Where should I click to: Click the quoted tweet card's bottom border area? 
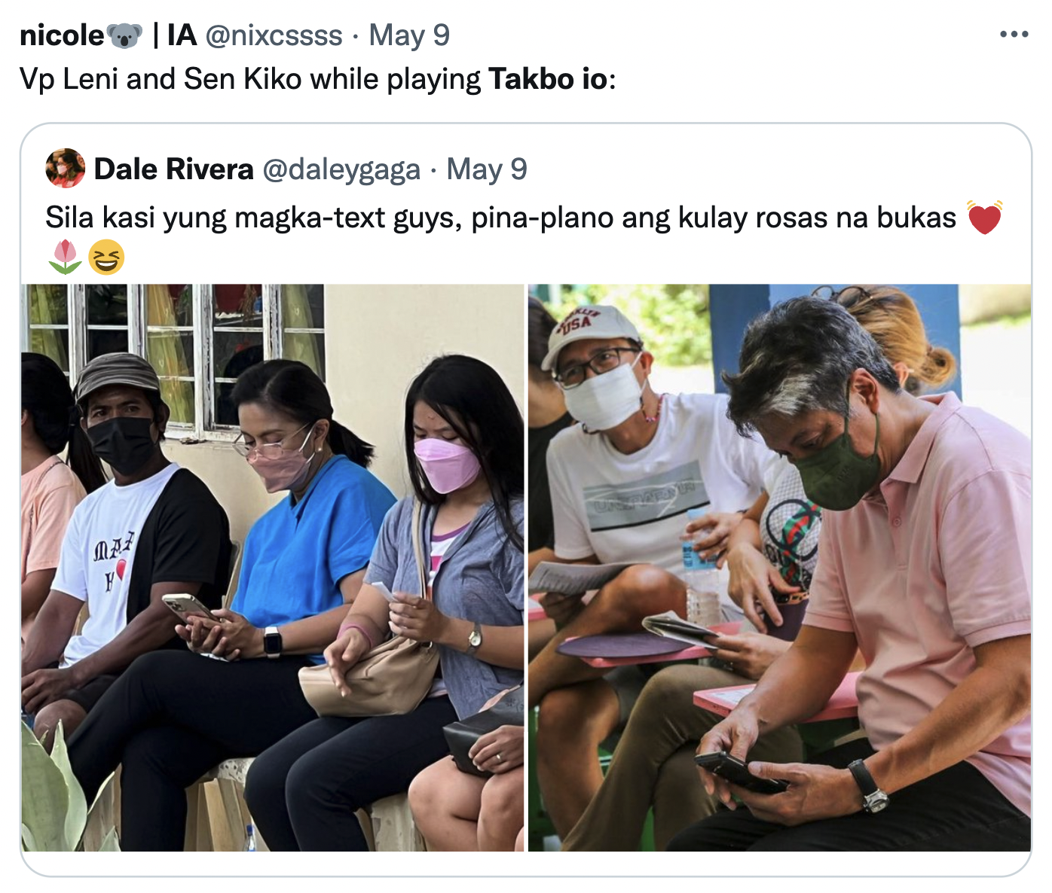point(526,864)
